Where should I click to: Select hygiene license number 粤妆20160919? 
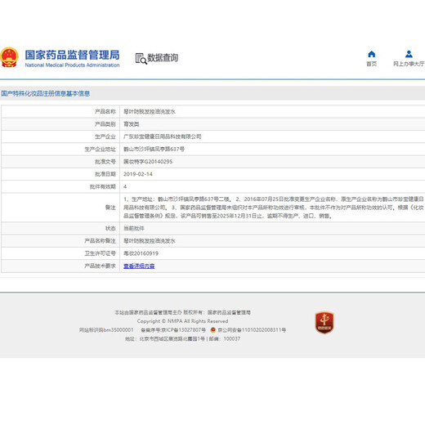(141, 253)
